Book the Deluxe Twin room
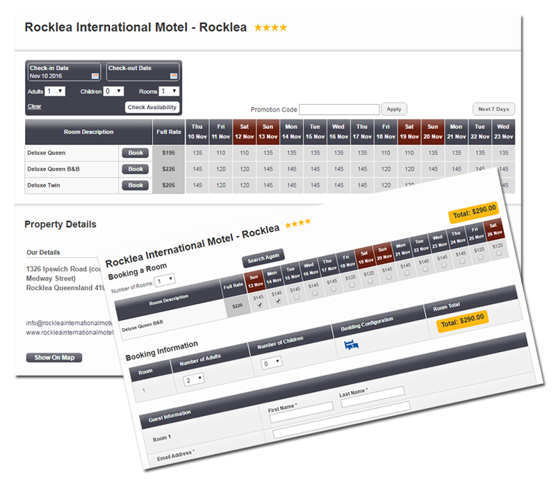Image resolution: width=556 pixels, height=479 pixels. 136,185
